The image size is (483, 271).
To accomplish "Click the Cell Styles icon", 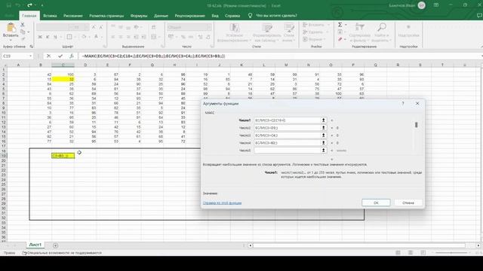I will (289, 28).
